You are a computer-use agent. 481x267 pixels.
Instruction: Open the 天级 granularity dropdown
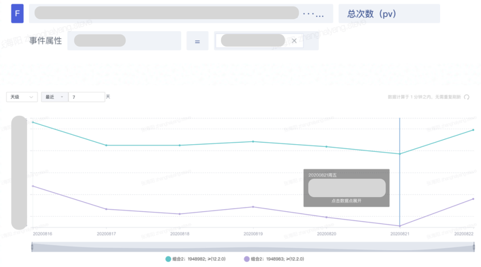pyautogui.click(x=22, y=97)
